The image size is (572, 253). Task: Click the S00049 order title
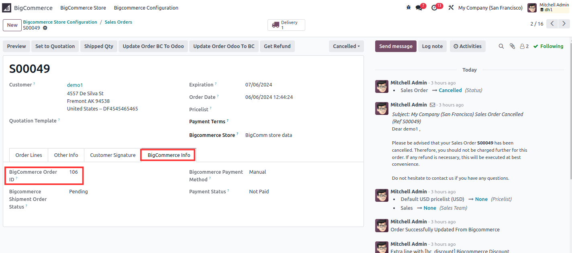click(x=30, y=69)
